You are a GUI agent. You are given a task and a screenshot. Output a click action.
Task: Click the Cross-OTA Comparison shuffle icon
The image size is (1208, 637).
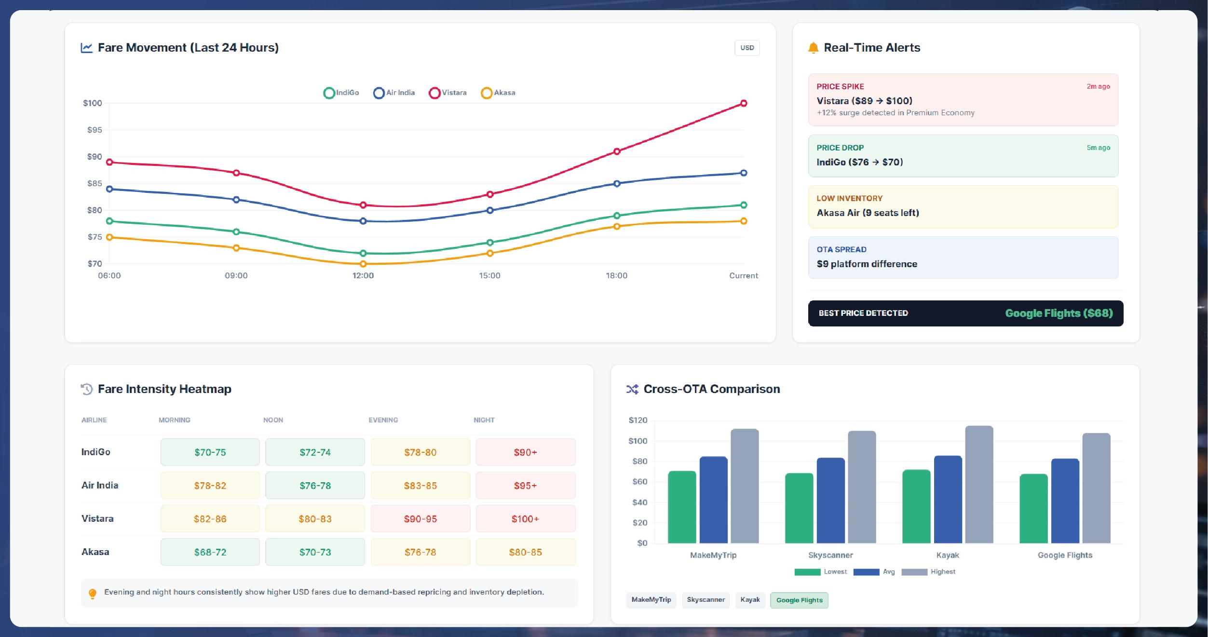(632, 389)
